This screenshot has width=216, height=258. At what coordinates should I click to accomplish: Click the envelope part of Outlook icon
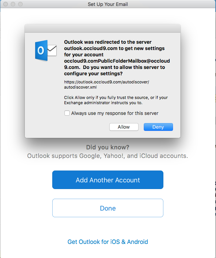(x=52, y=50)
